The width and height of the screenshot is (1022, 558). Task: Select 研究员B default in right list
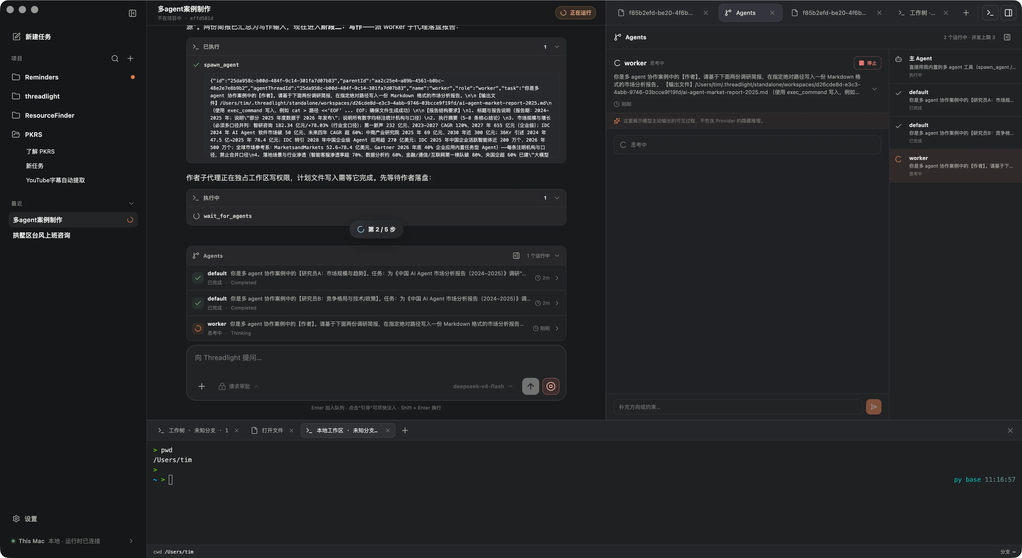[x=955, y=133]
